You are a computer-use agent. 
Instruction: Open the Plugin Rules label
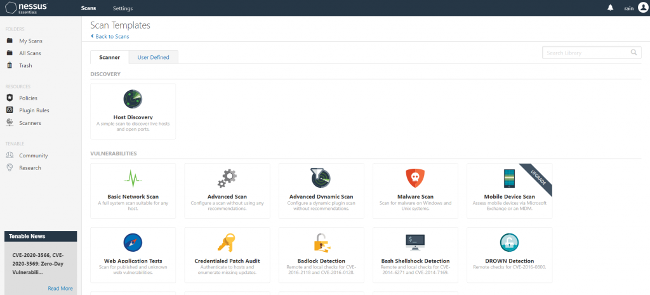34,110
